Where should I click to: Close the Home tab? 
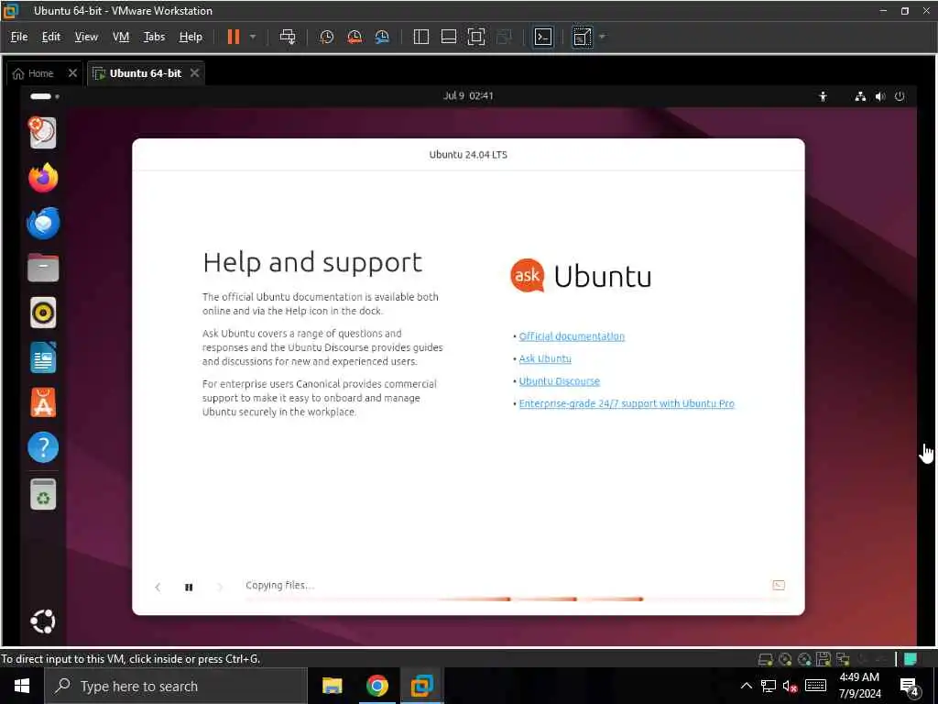(72, 73)
